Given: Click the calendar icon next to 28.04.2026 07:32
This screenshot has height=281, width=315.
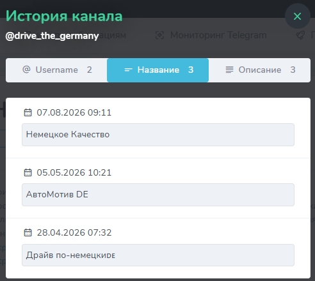Looking at the screenshot, I should click(x=28, y=232).
